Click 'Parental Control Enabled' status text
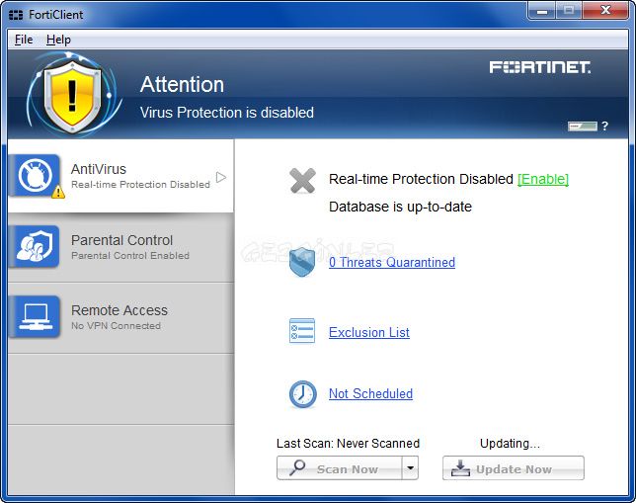This screenshot has width=636, height=503. [130, 255]
